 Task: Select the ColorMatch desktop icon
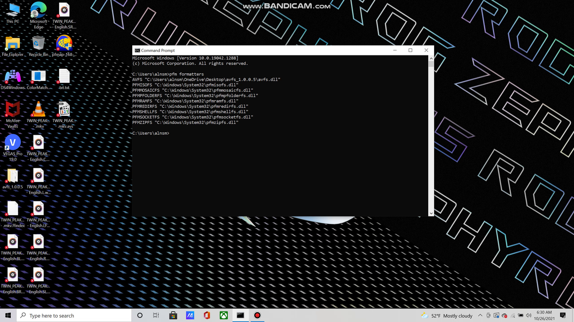click(x=39, y=80)
